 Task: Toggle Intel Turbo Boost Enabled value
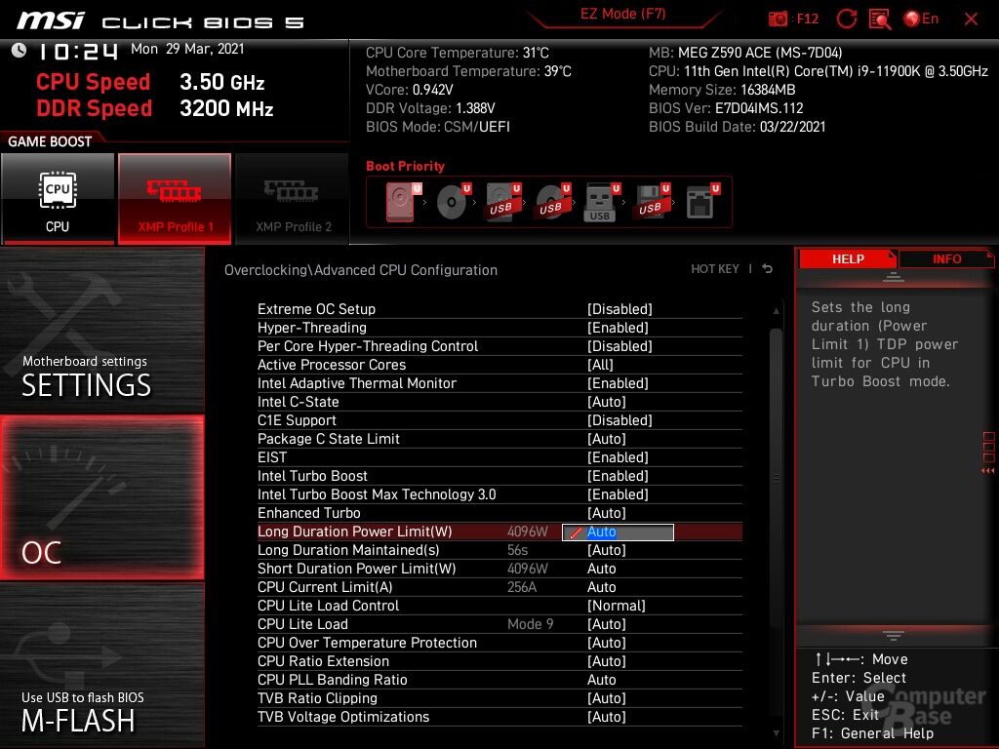point(618,476)
